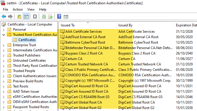Image resolution: width=197 pixels, height=111 pixels.
Task: Click the Enterprise Trust folder icon
Action: point(9,45)
